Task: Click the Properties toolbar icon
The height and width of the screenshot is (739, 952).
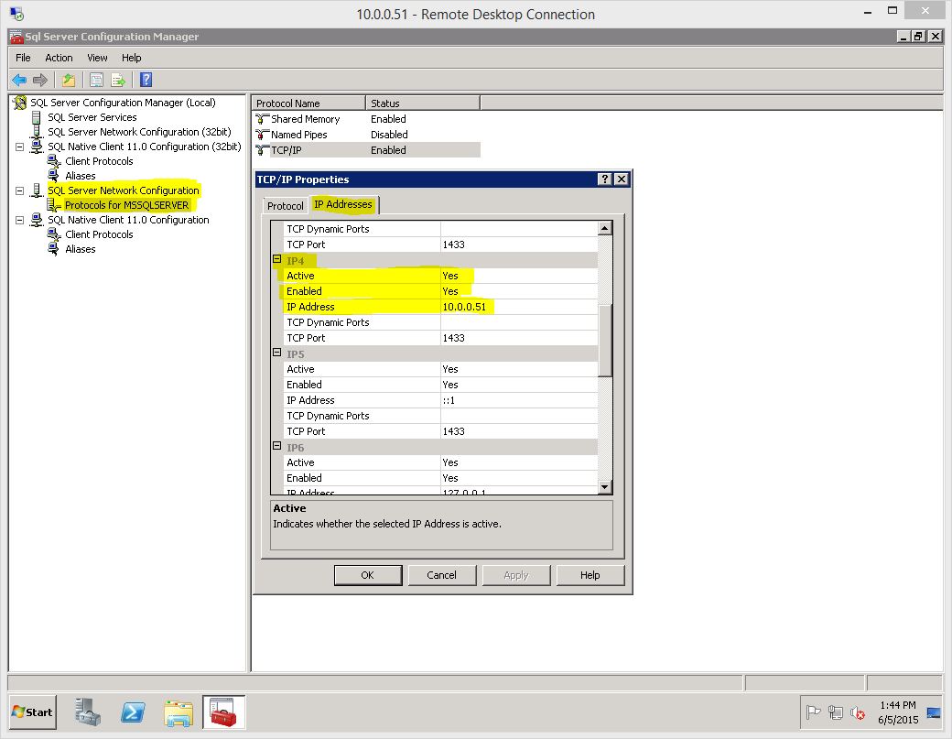Action: (96, 80)
